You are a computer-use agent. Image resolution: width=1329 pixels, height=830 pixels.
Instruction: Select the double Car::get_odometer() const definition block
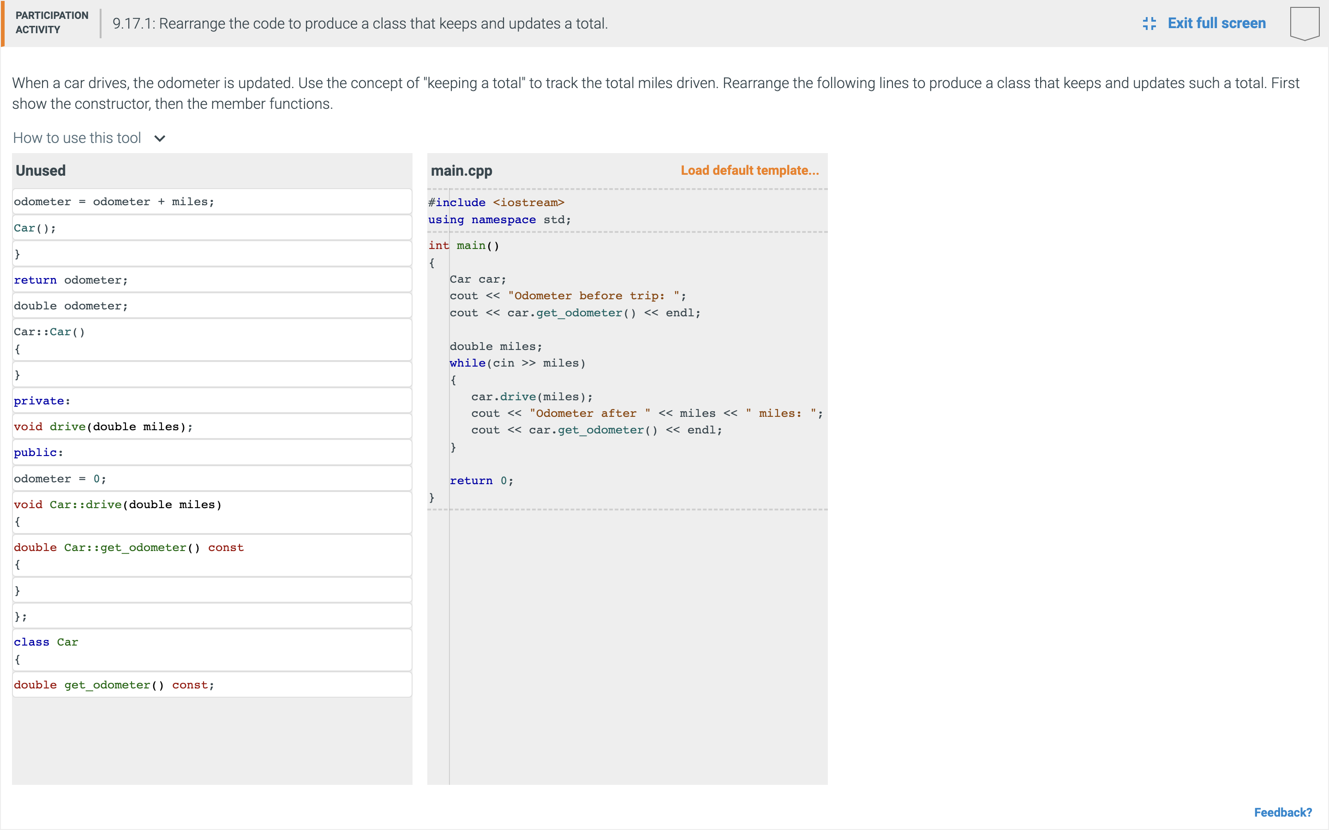pyautogui.click(x=212, y=556)
